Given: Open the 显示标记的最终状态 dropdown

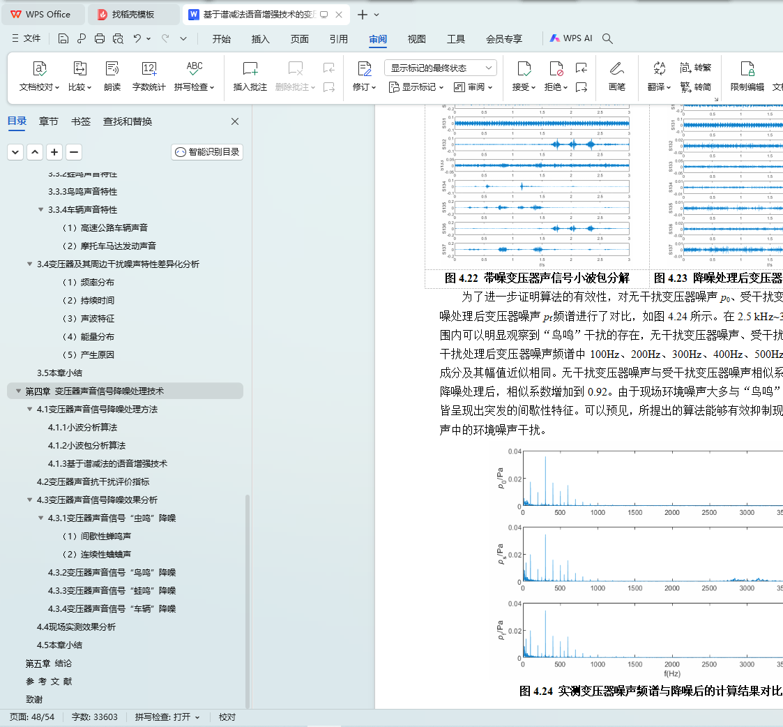Looking at the screenshot, I should [x=441, y=68].
